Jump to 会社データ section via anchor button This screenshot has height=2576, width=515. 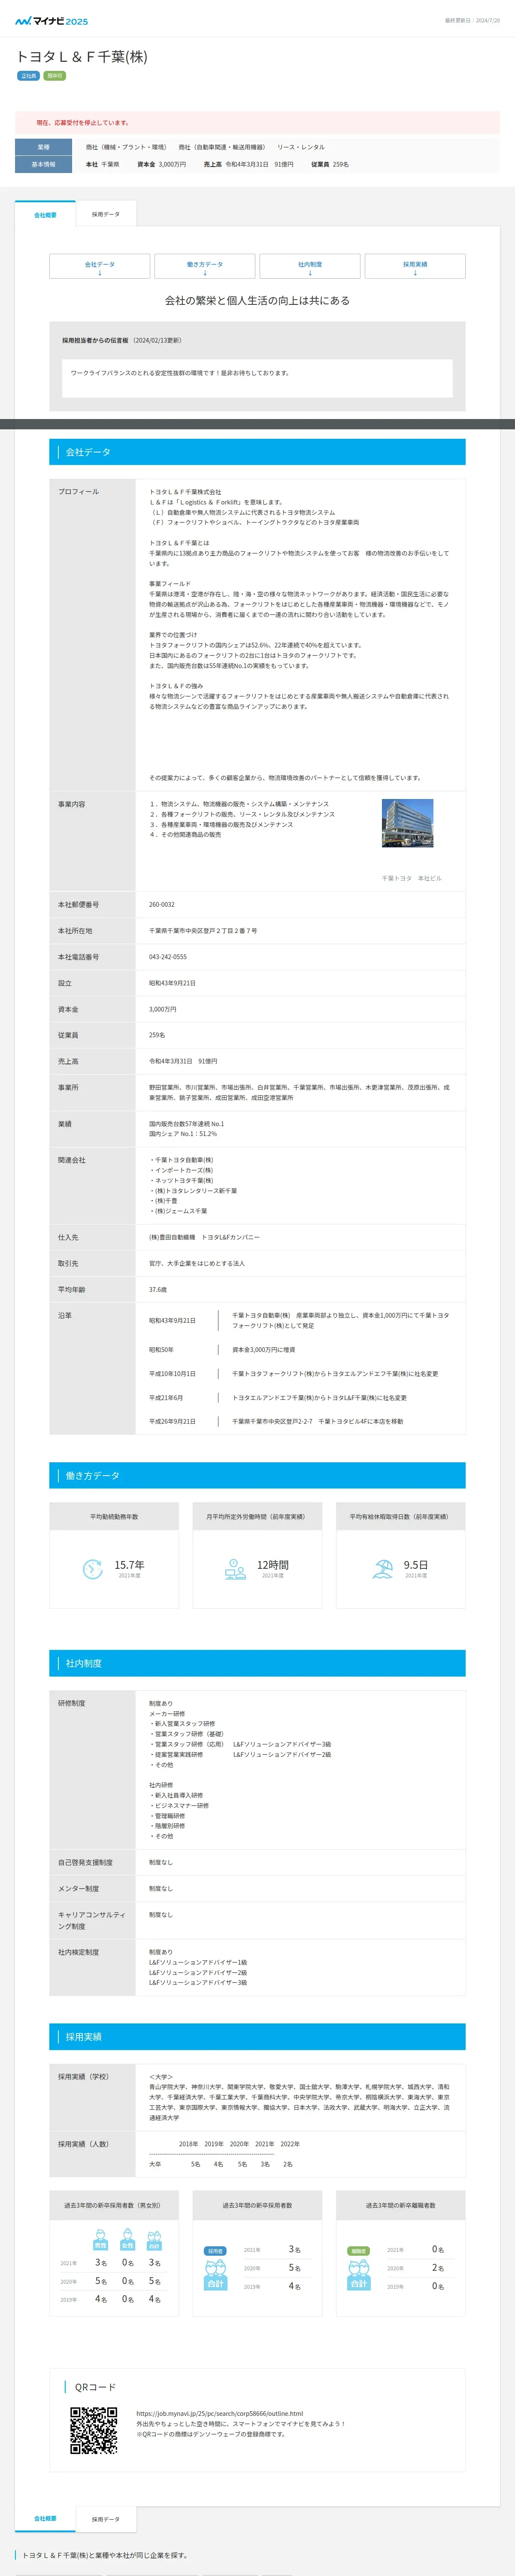pyautogui.click(x=100, y=266)
